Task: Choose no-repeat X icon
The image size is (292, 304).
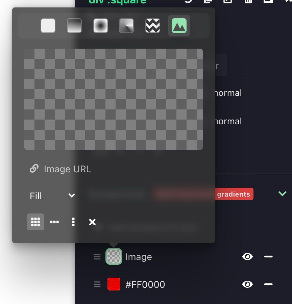Action: (x=92, y=222)
